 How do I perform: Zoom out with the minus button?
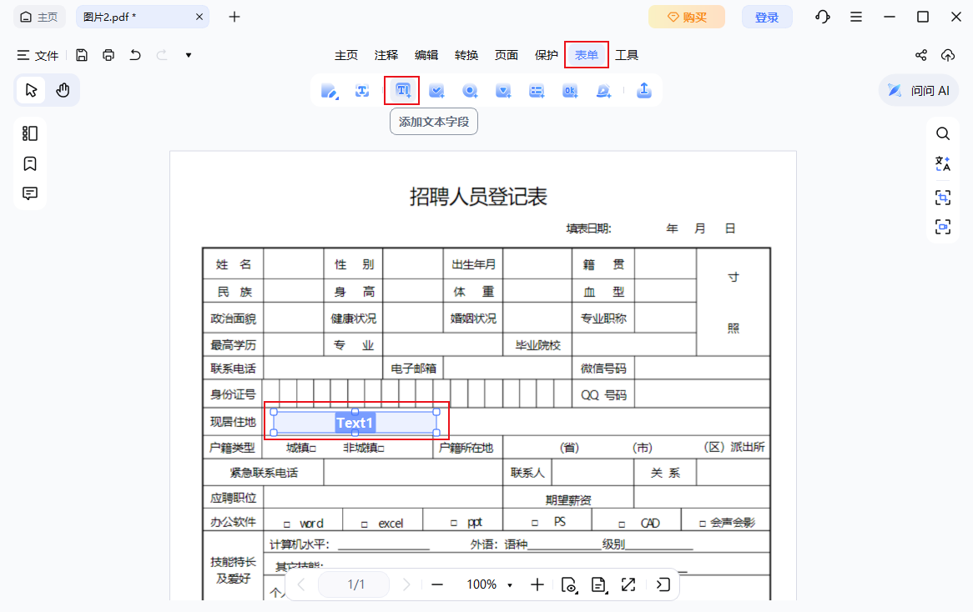437,584
